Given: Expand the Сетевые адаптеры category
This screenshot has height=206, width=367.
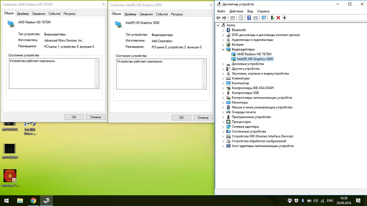Looking at the screenshot, I should [223, 127].
